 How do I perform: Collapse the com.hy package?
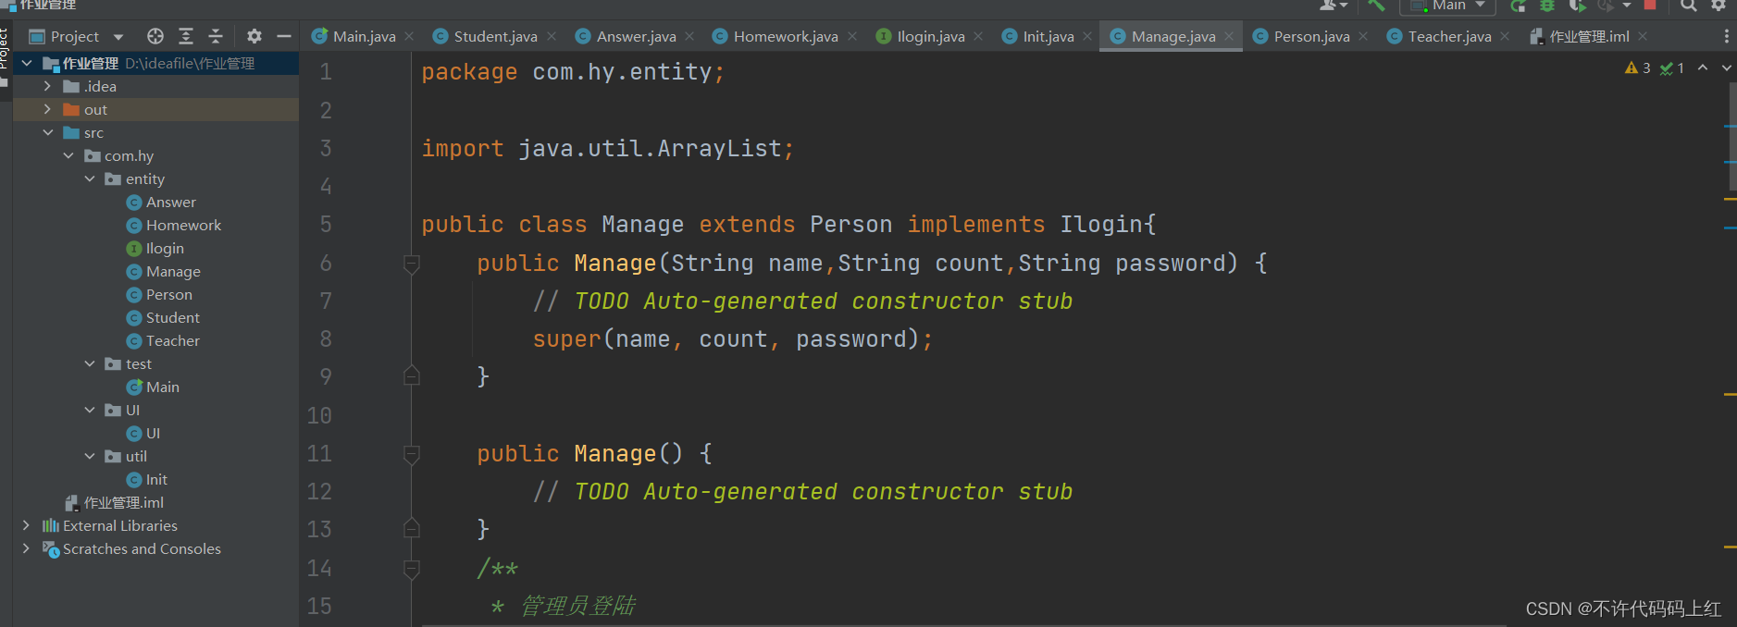pos(68,155)
